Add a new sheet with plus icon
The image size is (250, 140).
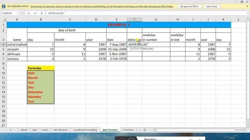point(145,130)
